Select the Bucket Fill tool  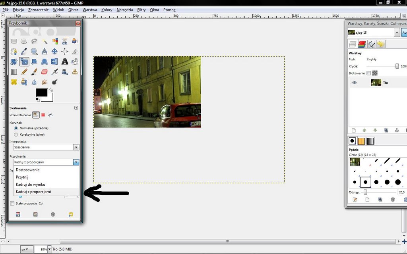75,62
